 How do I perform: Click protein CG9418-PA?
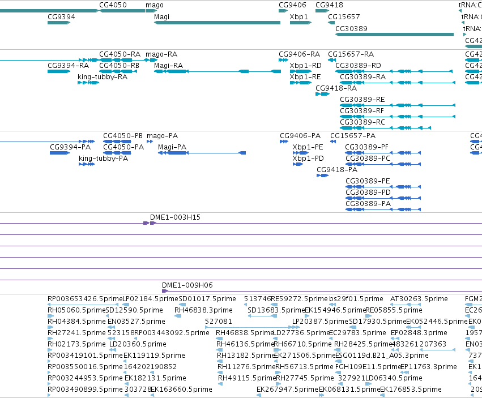[x=337, y=170]
